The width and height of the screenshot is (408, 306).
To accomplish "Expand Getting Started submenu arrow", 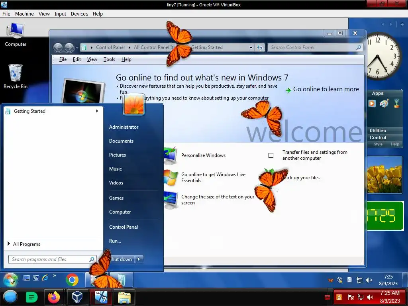I will (x=97, y=111).
